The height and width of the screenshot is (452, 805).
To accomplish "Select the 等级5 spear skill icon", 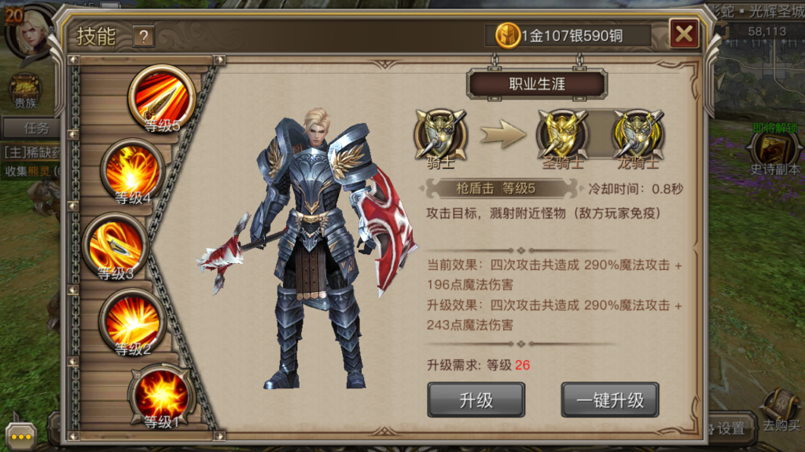I will 162,98.
